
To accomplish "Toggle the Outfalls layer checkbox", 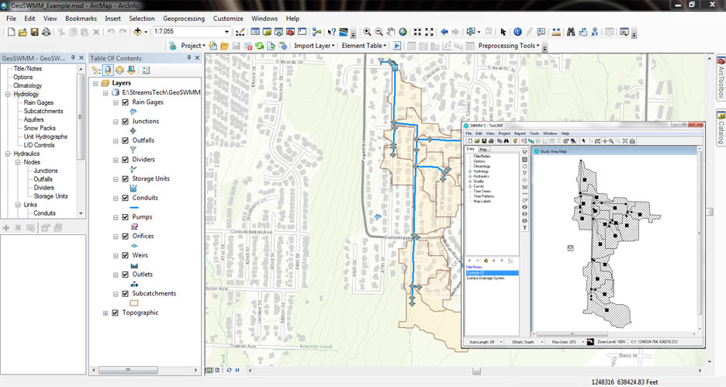I will pyautogui.click(x=125, y=140).
